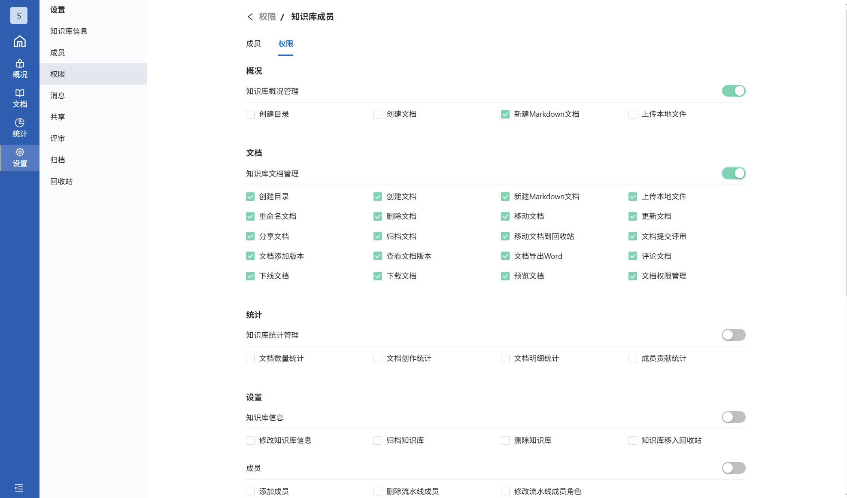Open 回收站 in settings menu
The height and width of the screenshot is (498, 847).
click(61, 181)
